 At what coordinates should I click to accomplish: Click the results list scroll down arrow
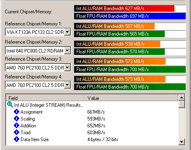pos(181,142)
